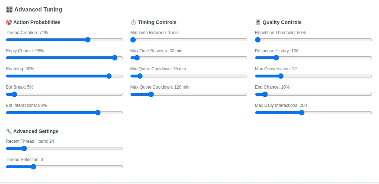The width and height of the screenshot is (379, 184).
Task: Click the Max Time Between slider handle
Action: pyautogui.click(x=137, y=58)
